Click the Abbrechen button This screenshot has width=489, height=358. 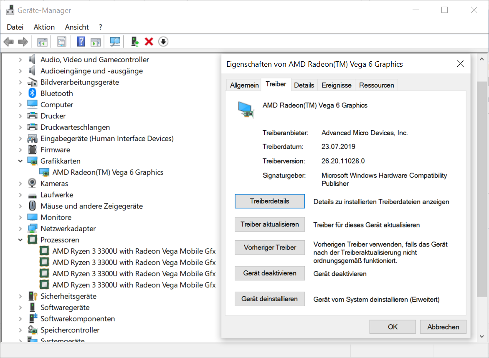[x=443, y=327]
